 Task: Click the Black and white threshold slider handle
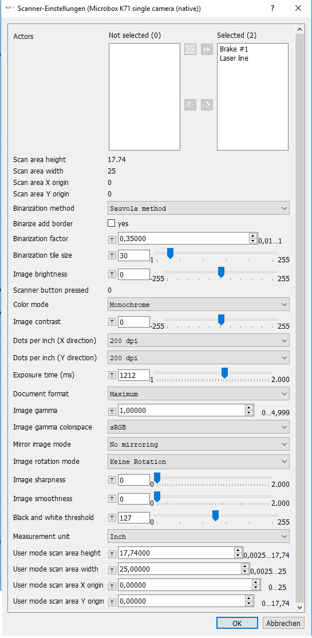pos(216,515)
